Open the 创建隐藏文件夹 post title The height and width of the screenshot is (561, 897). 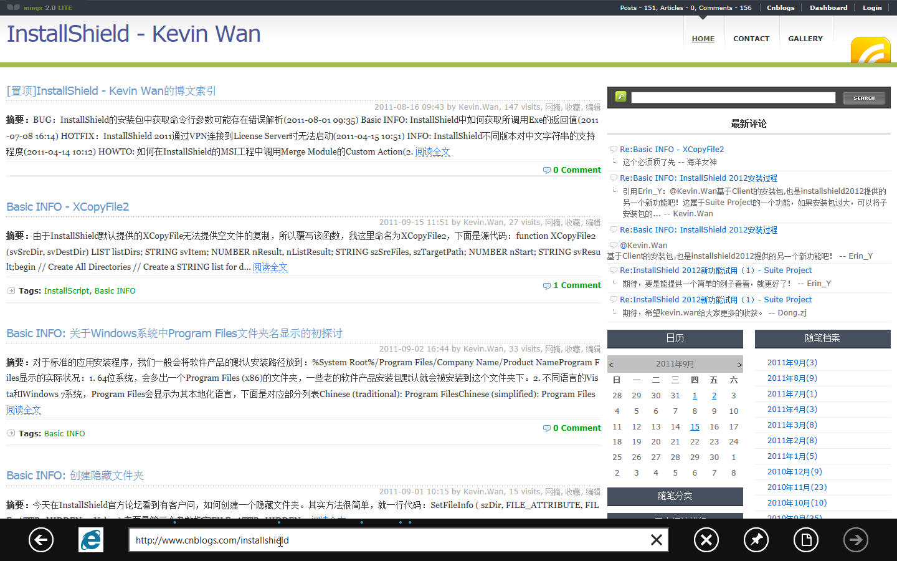[x=75, y=476]
